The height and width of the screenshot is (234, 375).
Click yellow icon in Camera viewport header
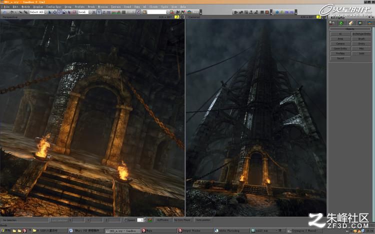319,17
